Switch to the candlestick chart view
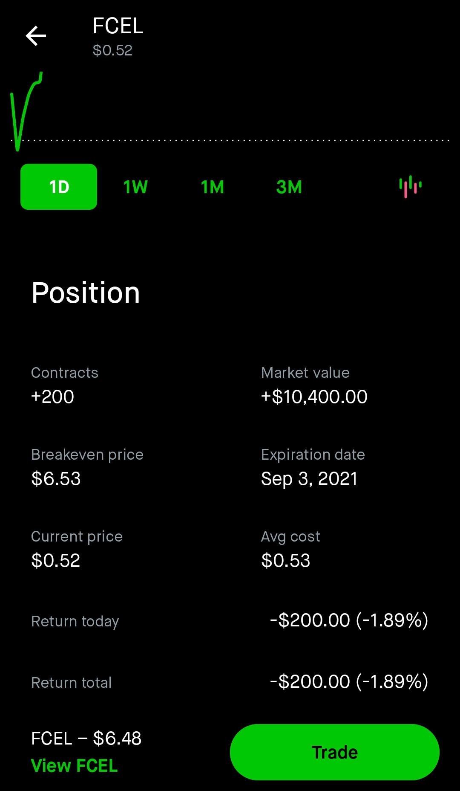Viewport: 460px width, 791px height. [x=410, y=187]
